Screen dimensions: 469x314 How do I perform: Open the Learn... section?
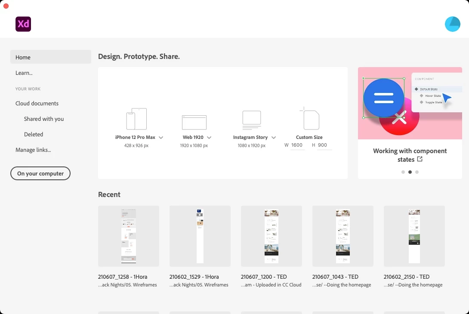pos(24,73)
